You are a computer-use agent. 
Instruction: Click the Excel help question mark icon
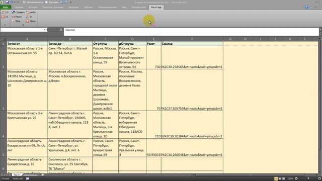point(306,7)
